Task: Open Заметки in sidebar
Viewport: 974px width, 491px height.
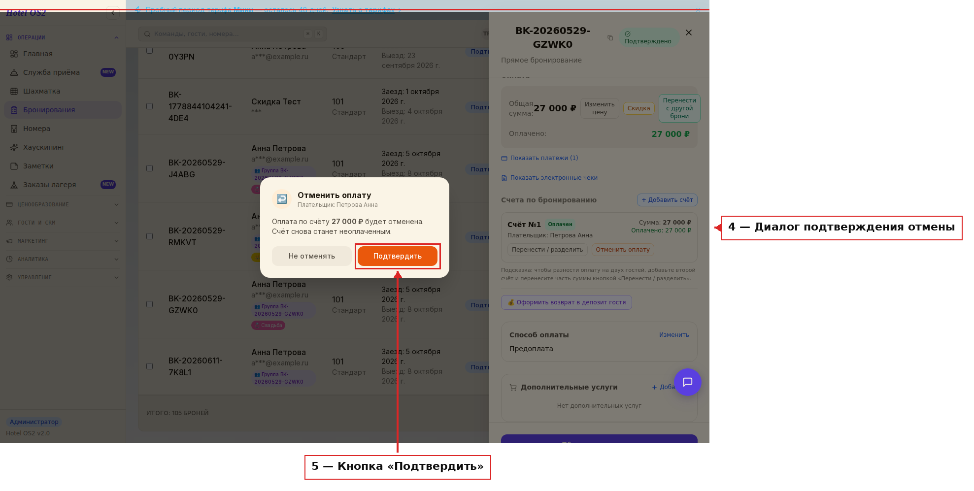Action: (x=63, y=166)
